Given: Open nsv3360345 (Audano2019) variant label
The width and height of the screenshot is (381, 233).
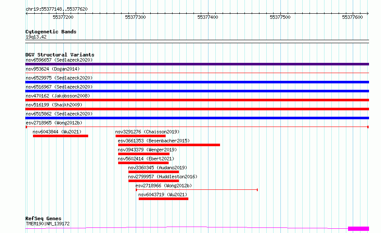Looking at the screenshot, I should click(x=158, y=168).
